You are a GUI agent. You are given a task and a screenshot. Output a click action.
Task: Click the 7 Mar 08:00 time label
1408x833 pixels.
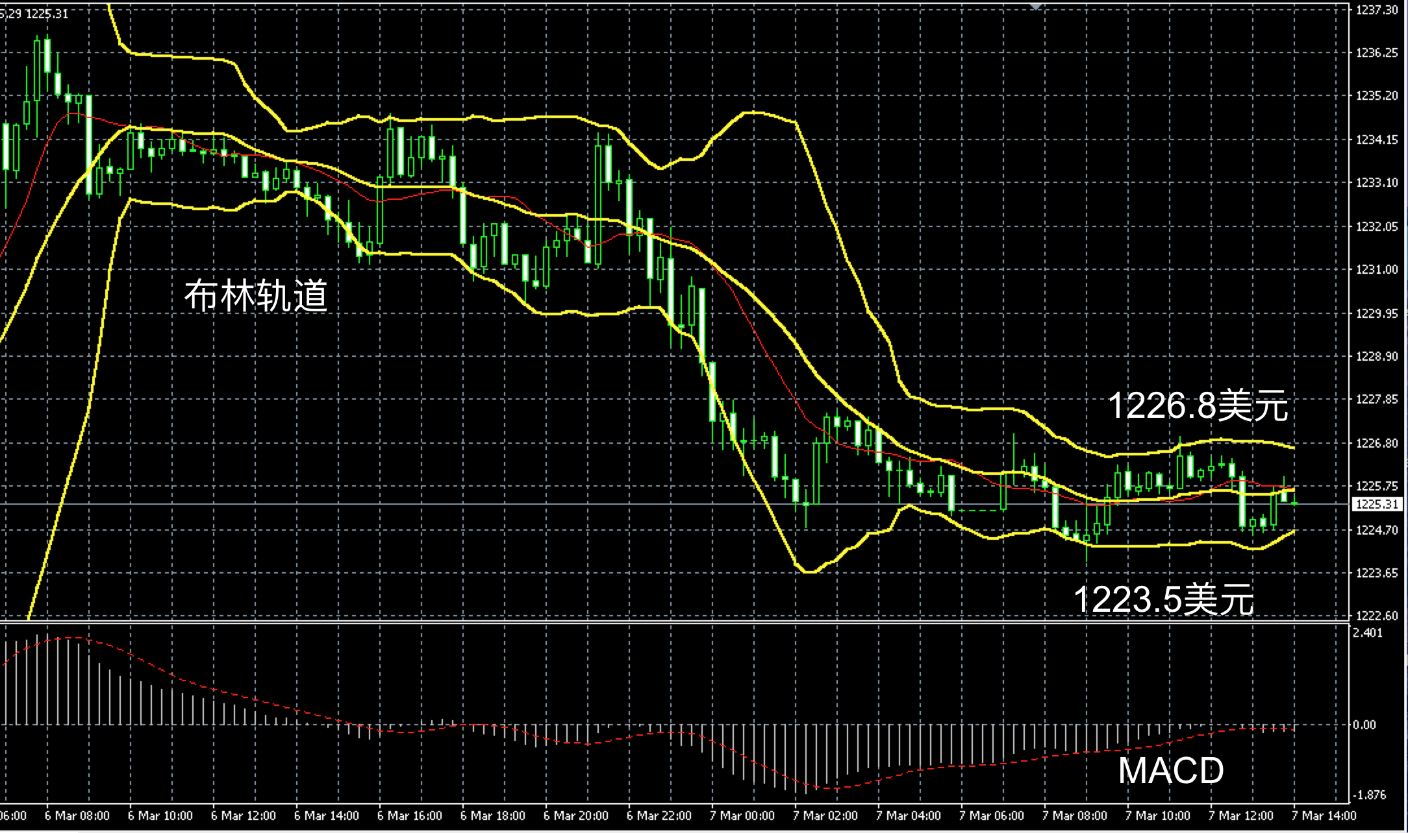(x=1074, y=815)
